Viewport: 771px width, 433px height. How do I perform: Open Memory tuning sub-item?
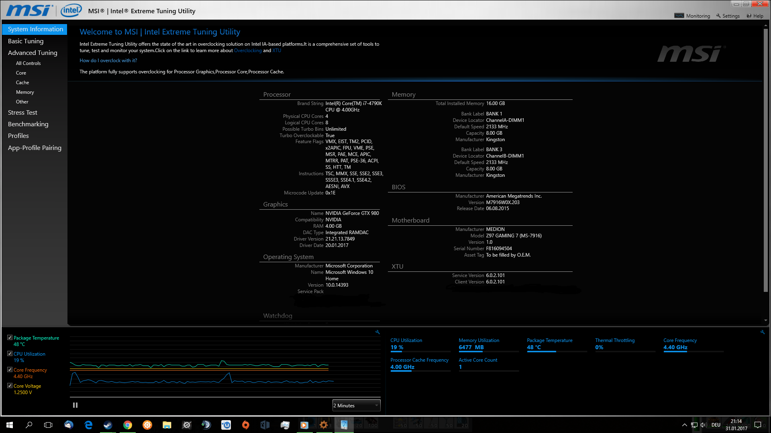(x=25, y=92)
